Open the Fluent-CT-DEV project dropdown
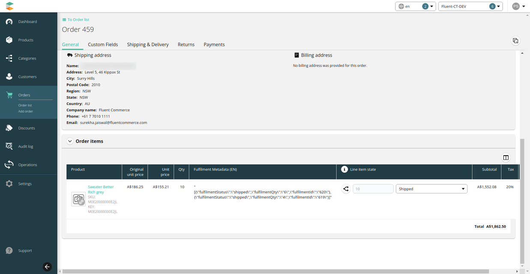 click(470, 6)
